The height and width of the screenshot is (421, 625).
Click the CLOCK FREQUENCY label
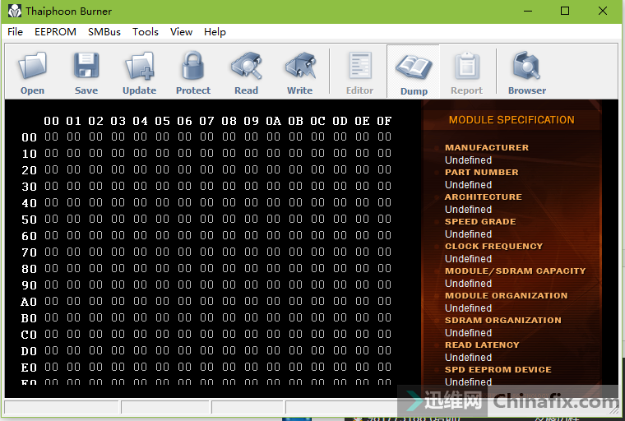tap(494, 247)
